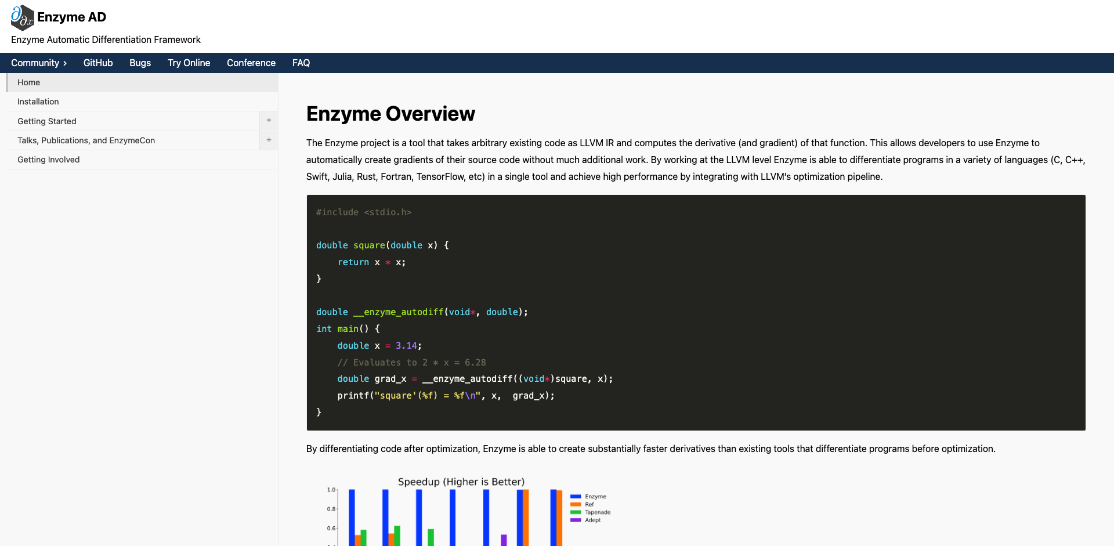
Task: Click the double square(double x) code line
Action: coord(382,245)
